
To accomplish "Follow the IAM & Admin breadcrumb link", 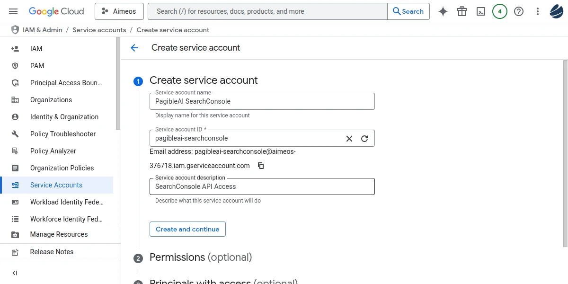I will 42,30.
